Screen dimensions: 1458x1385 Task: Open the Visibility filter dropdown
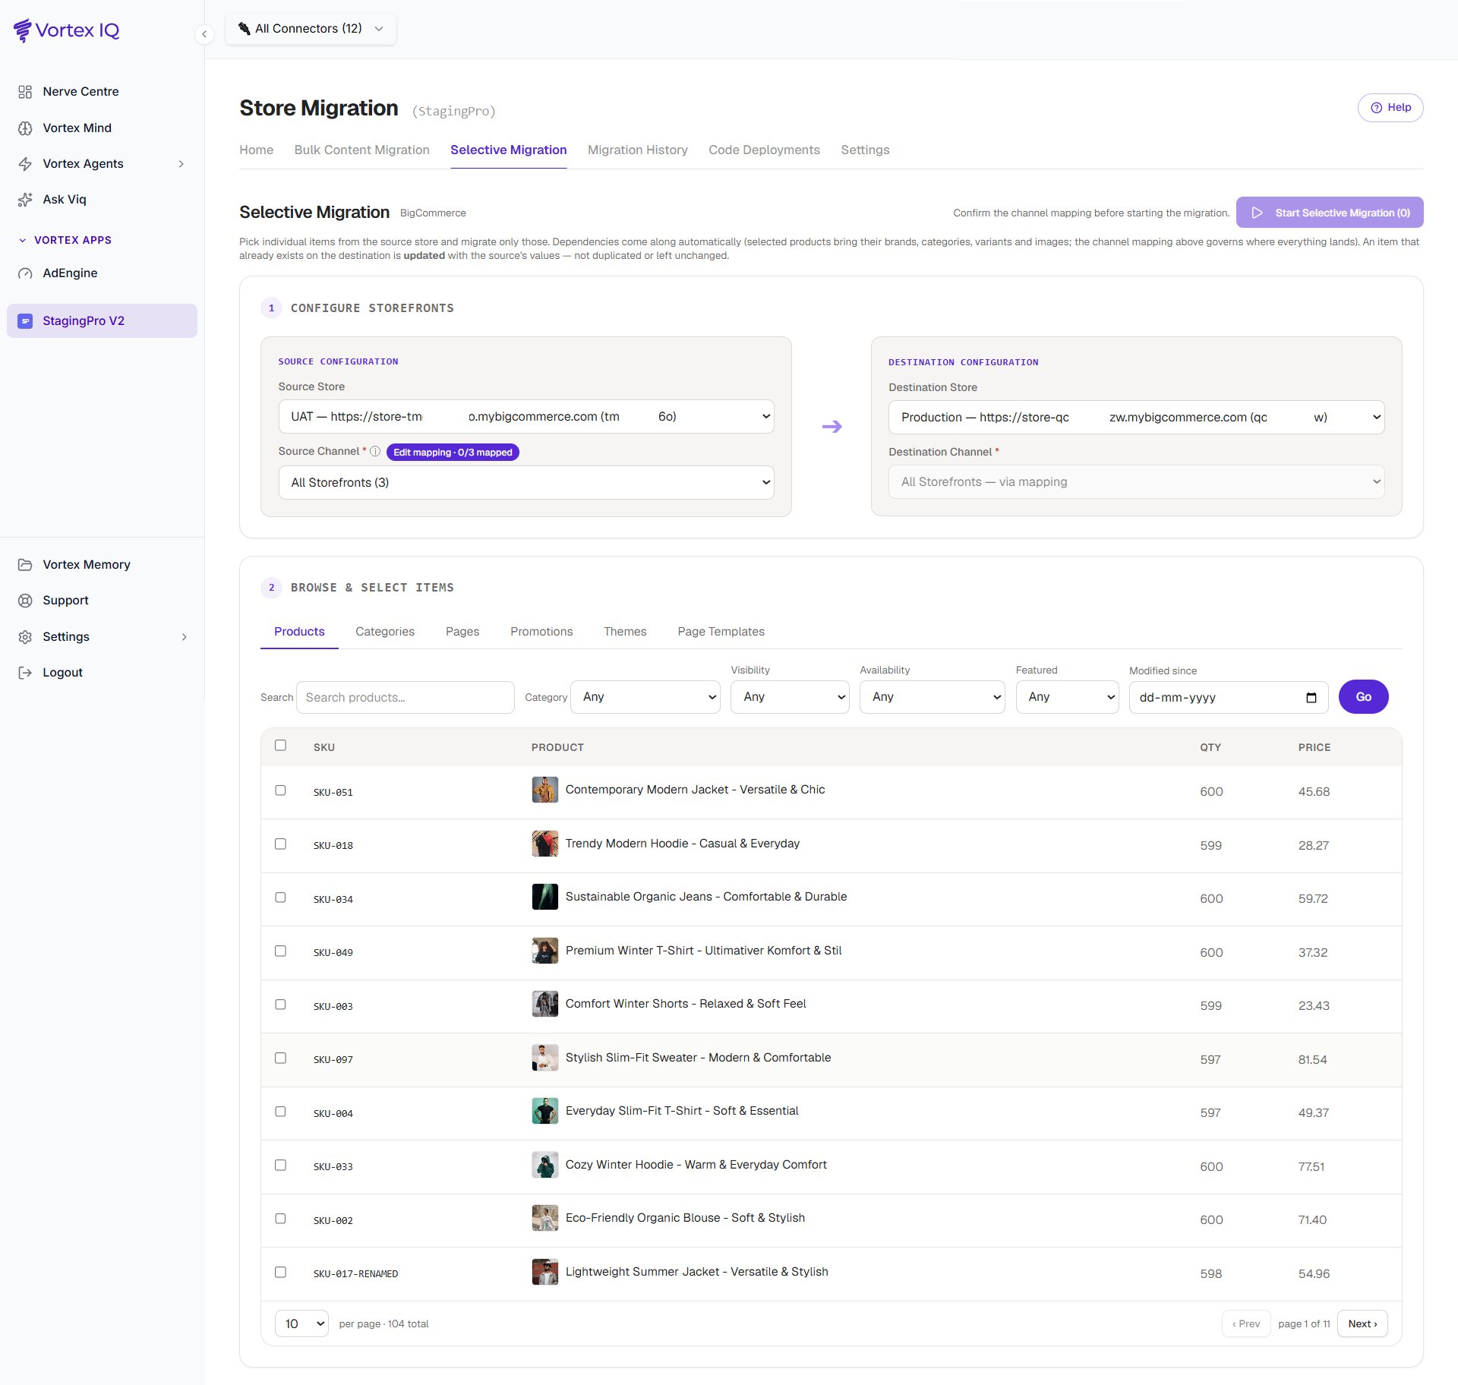coord(790,697)
